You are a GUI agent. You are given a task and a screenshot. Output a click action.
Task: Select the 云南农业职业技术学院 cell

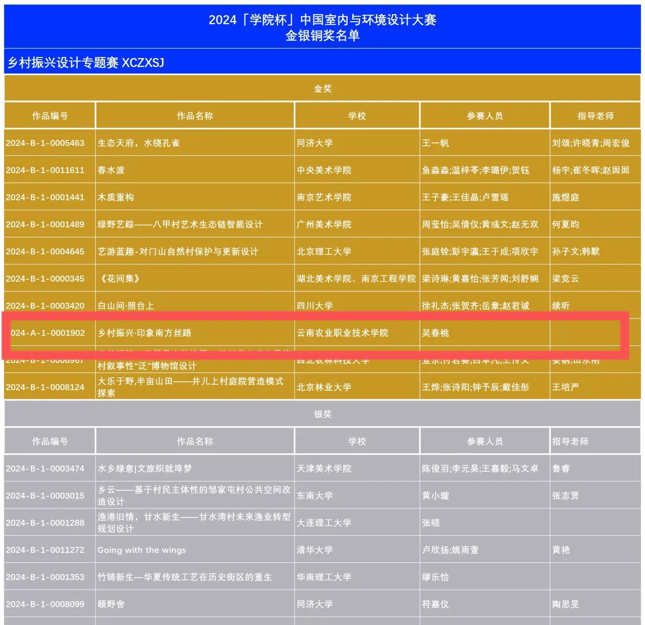click(x=343, y=333)
